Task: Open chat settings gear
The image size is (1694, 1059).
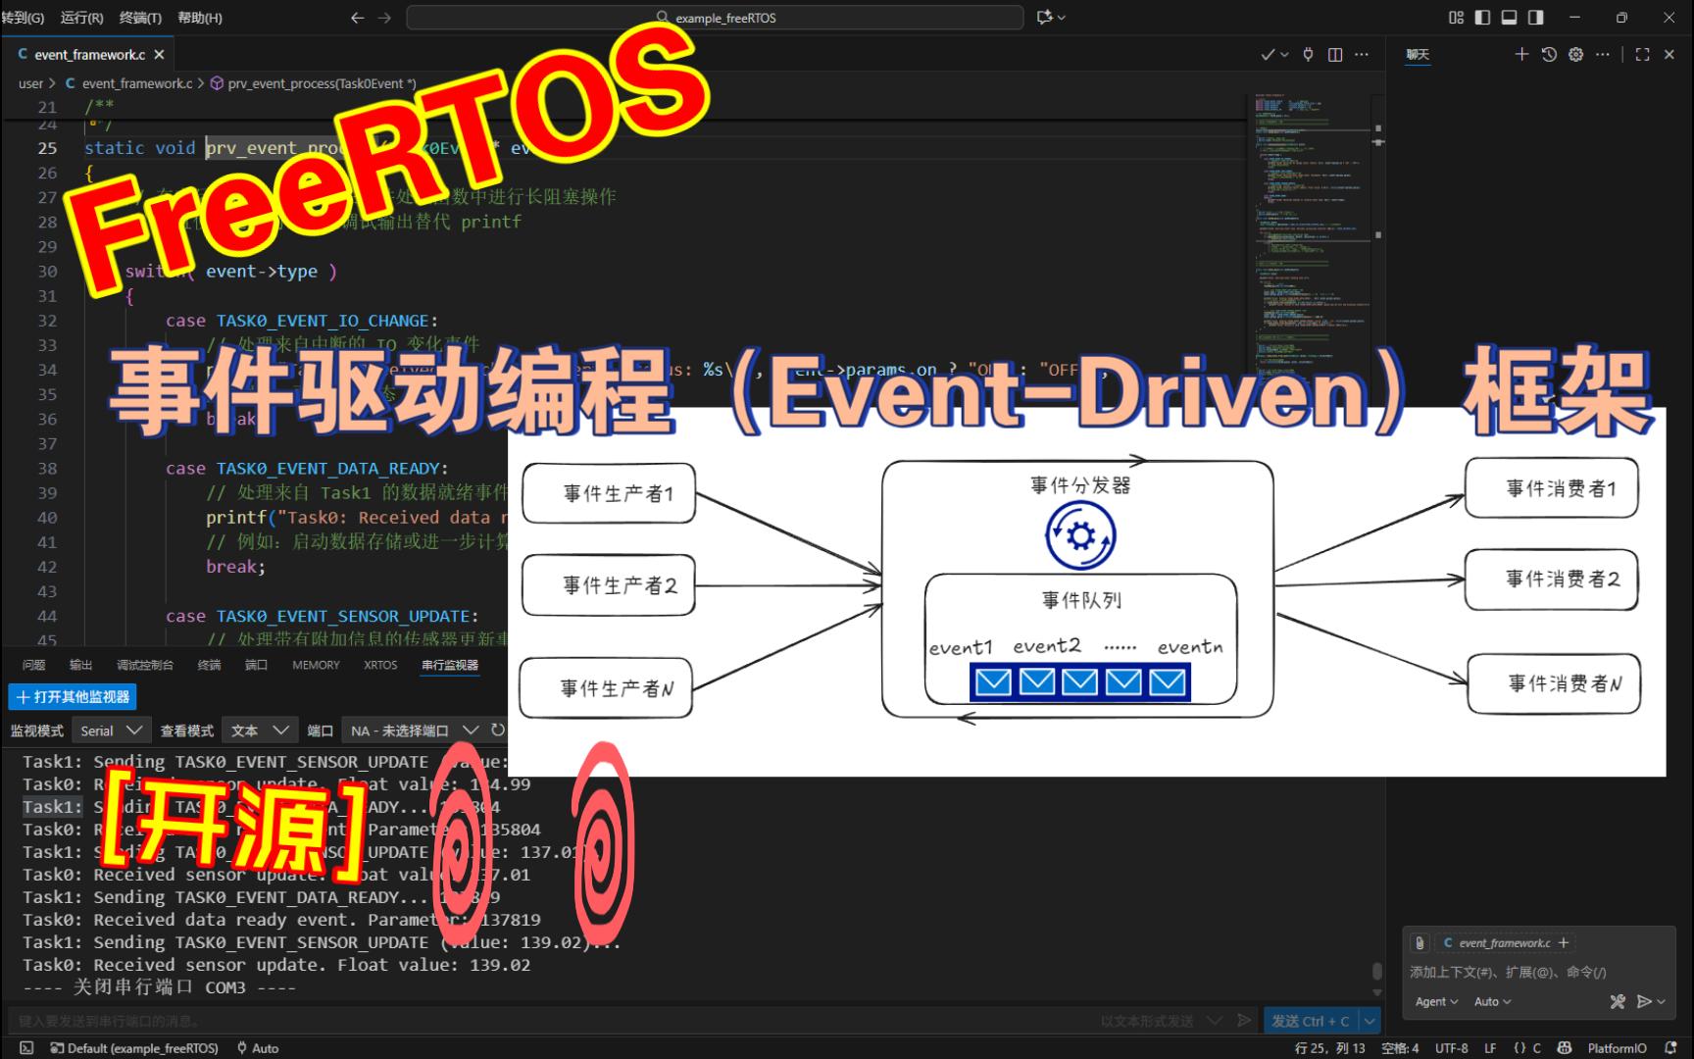Action: coord(1575,55)
